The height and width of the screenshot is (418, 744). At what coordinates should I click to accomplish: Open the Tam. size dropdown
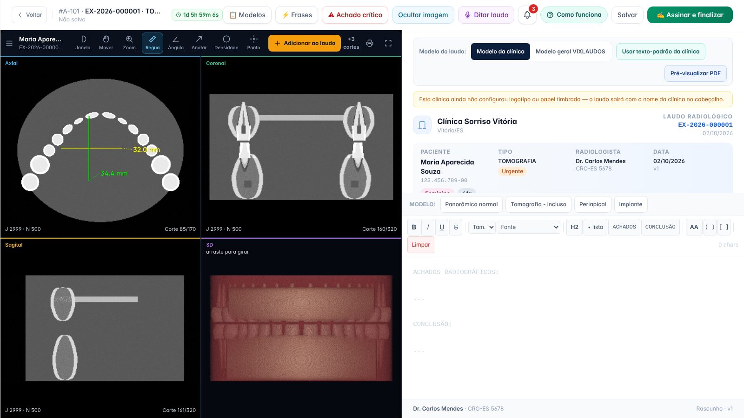coord(482,227)
